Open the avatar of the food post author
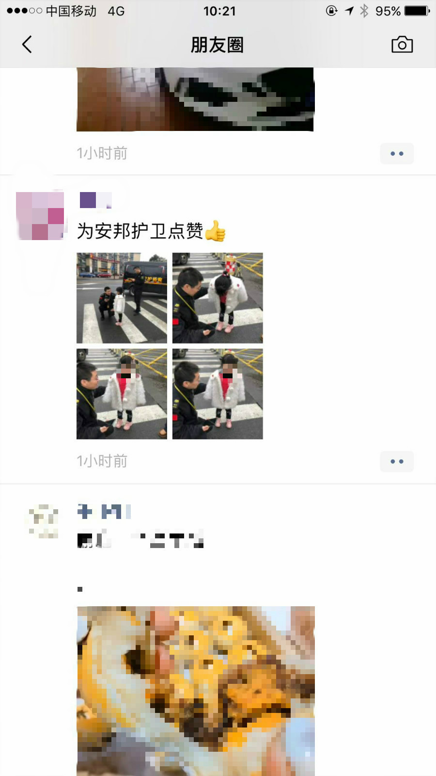 pos(43,521)
